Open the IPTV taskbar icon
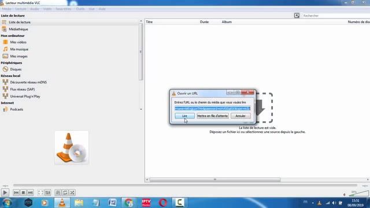Image resolution: width=370 pixels, height=208 pixels. (146, 203)
